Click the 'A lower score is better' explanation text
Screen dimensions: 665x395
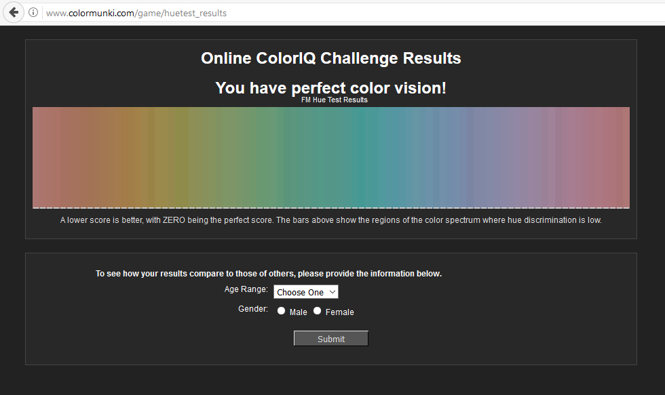point(330,220)
